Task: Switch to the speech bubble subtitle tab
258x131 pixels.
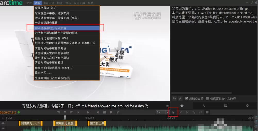Action: 182,106
